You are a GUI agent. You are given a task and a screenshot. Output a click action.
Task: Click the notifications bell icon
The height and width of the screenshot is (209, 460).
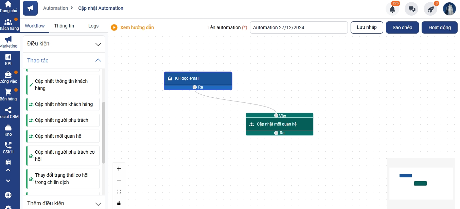point(392,9)
